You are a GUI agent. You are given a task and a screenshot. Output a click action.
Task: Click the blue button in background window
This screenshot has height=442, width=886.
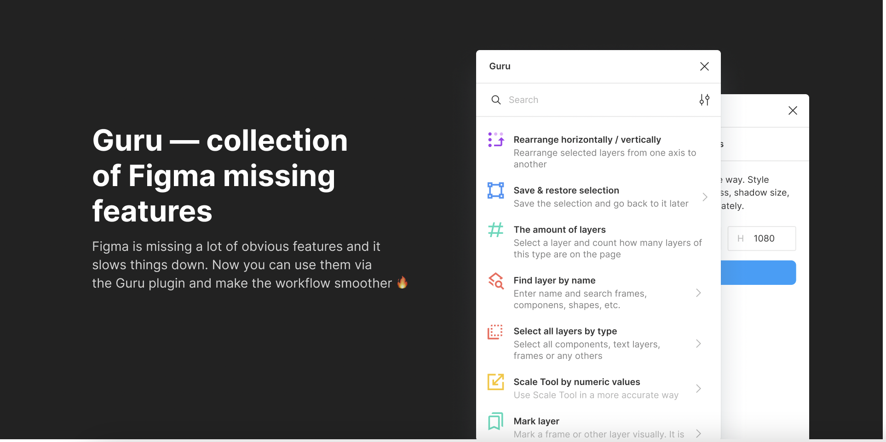click(x=758, y=272)
